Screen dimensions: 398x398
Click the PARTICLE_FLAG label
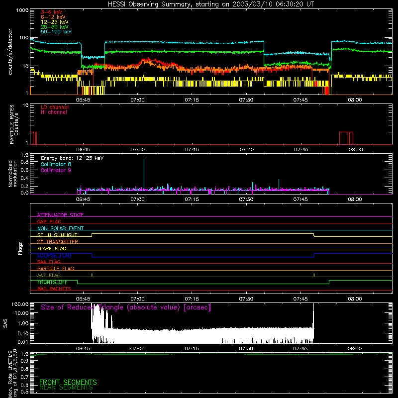[x=56, y=269]
